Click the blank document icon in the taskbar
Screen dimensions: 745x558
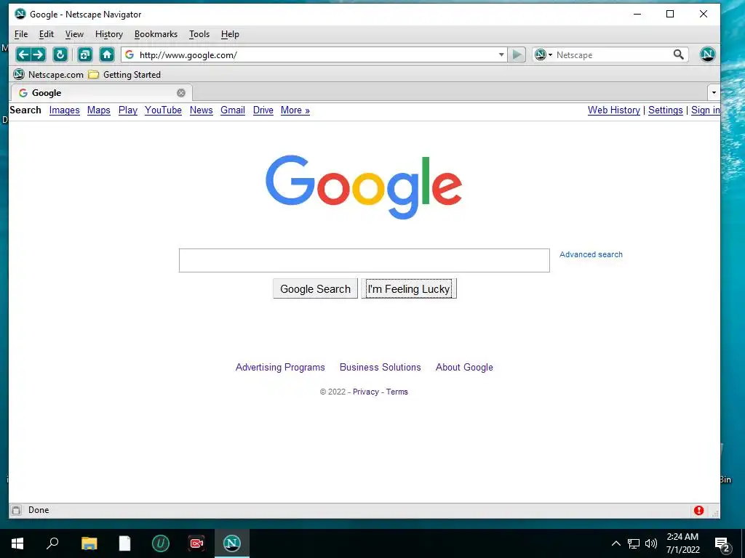point(124,543)
